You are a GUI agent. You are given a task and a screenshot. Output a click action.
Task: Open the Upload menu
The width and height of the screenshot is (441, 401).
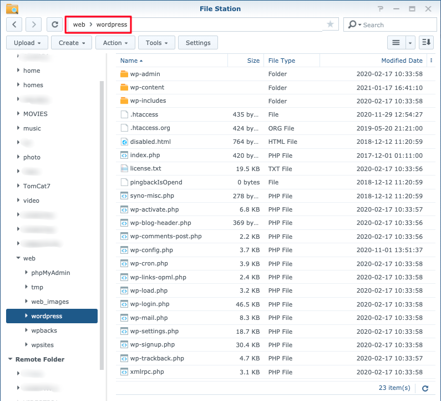(x=27, y=43)
